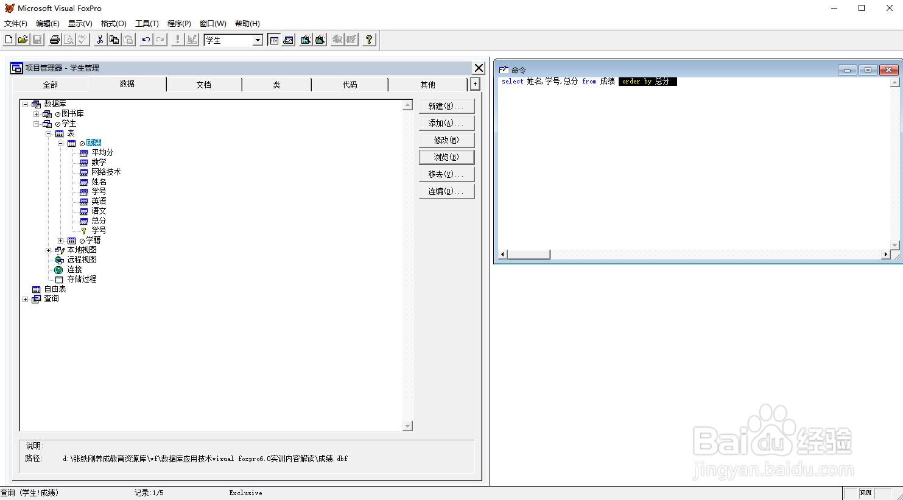This screenshot has height=500, width=903.
Task: Open the 编辑(E) menu
Action: tap(47, 24)
